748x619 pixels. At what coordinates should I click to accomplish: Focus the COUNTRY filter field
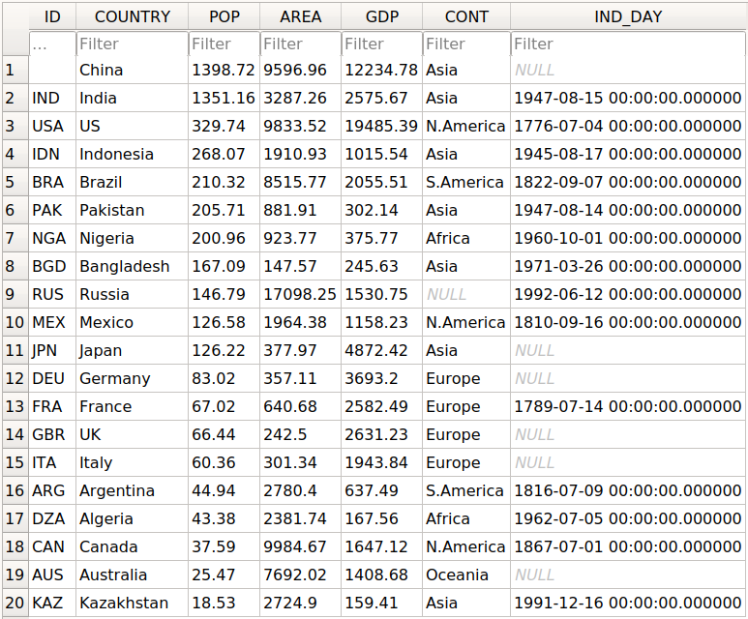click(x=133, y=44)
